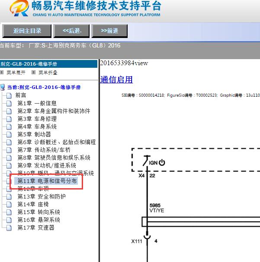Viewport: 260px width, 262px height.
Task: Open 第10章 暖风、通风与空调系统
Action: (55, 173)
